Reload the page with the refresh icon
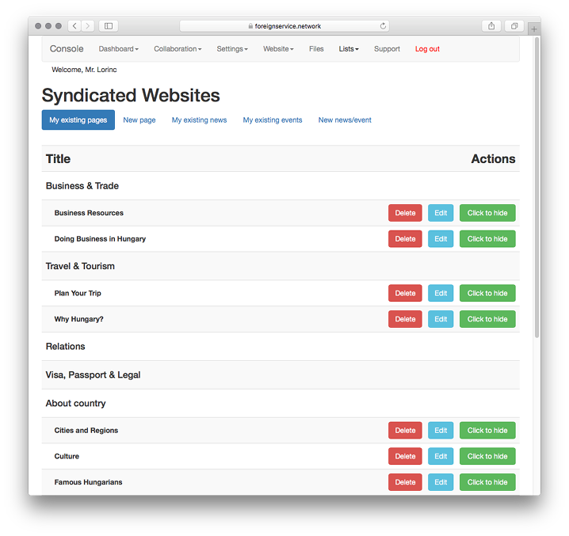The height and width of the screenshot is (536, 569). coord(383,26)
